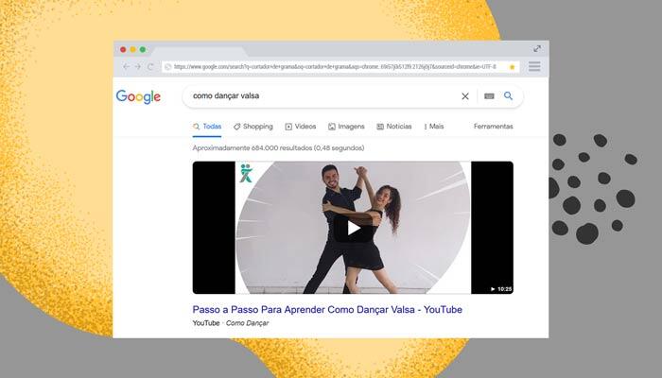662x378 pixels.
Task: Expand the Mais menu
Action: [434, 127]
